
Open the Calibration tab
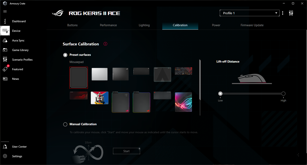(180, 25)
